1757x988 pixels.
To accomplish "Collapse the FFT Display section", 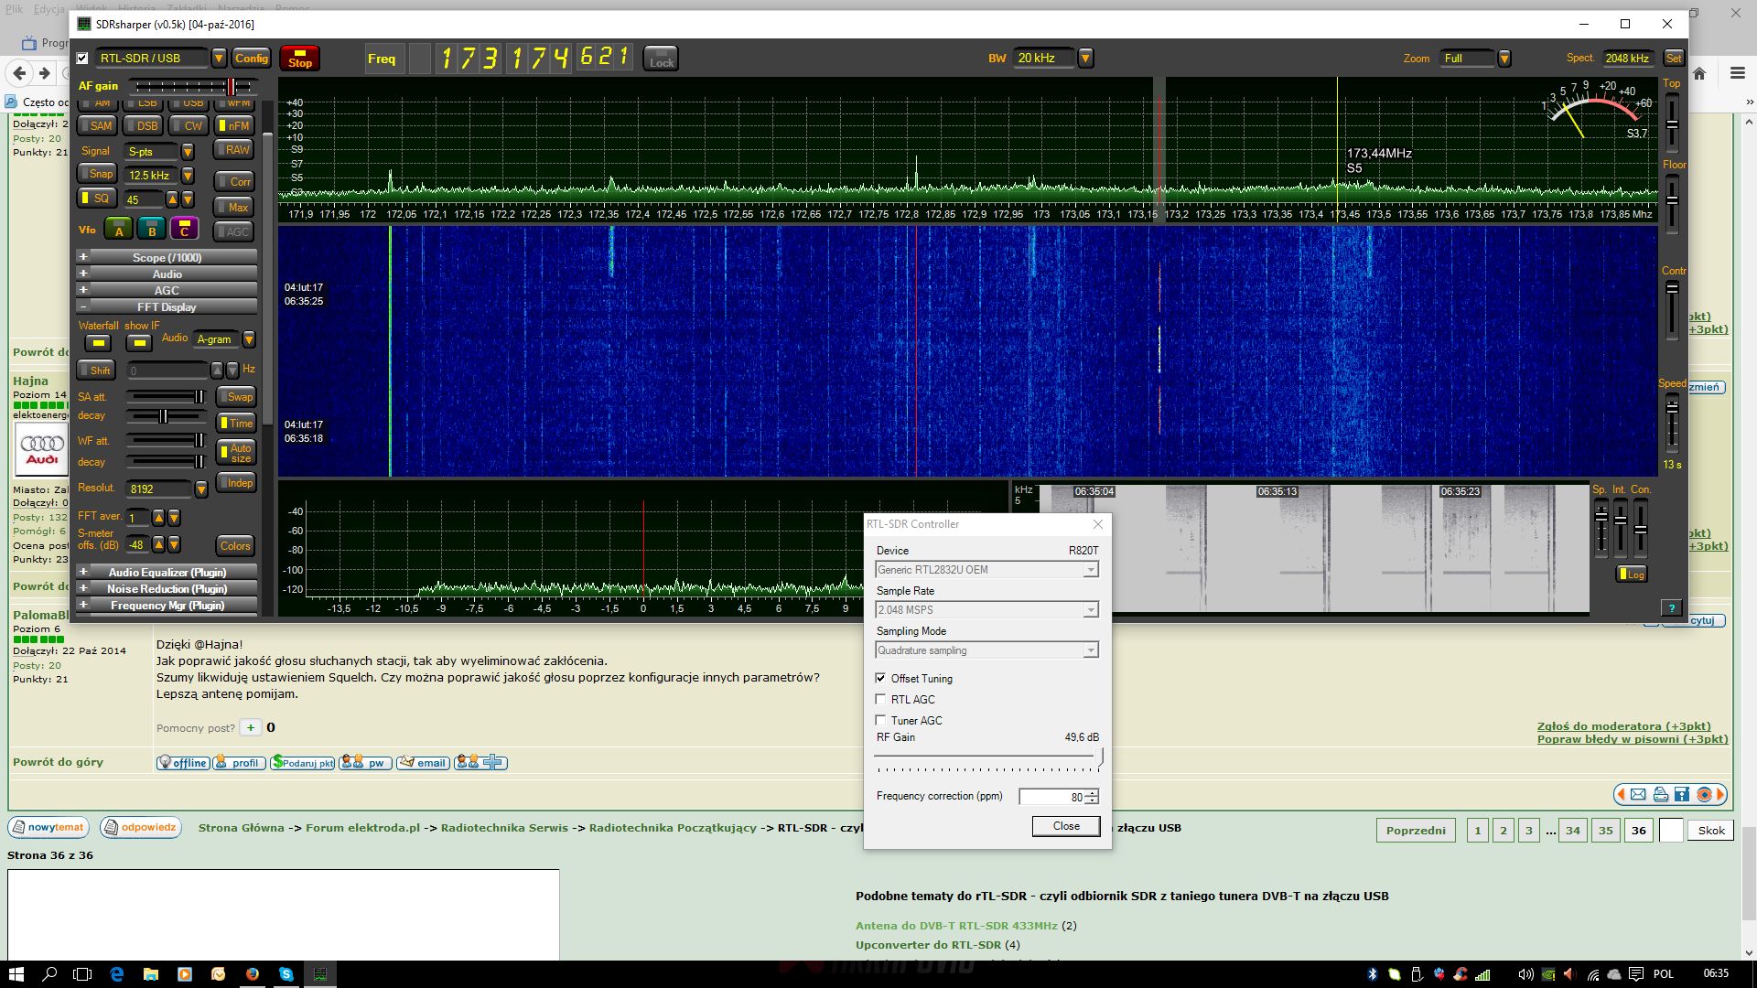I will pos(167,307).
